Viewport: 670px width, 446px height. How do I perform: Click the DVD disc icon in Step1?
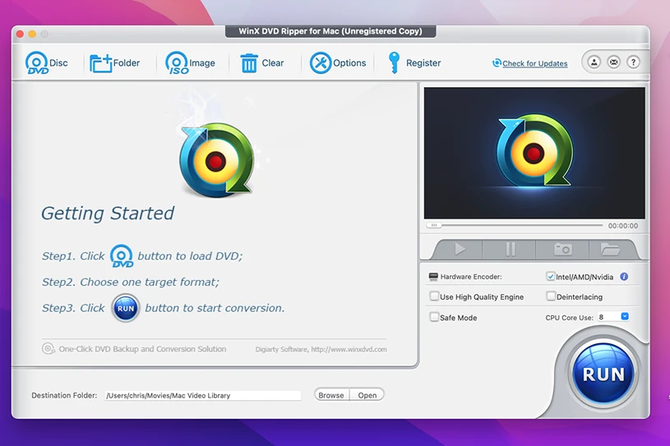(x=122, y=255)
